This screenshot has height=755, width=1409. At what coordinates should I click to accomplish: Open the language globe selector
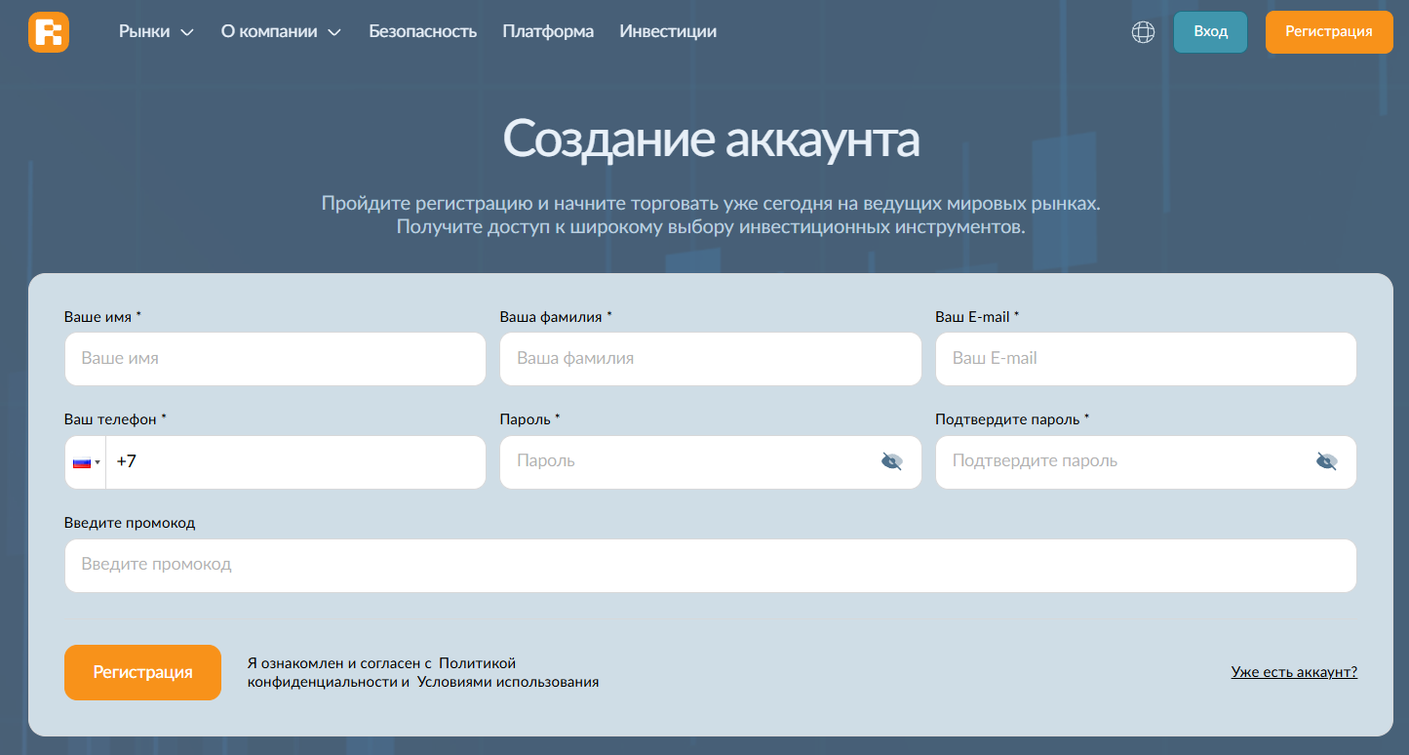coord(1143,32)
